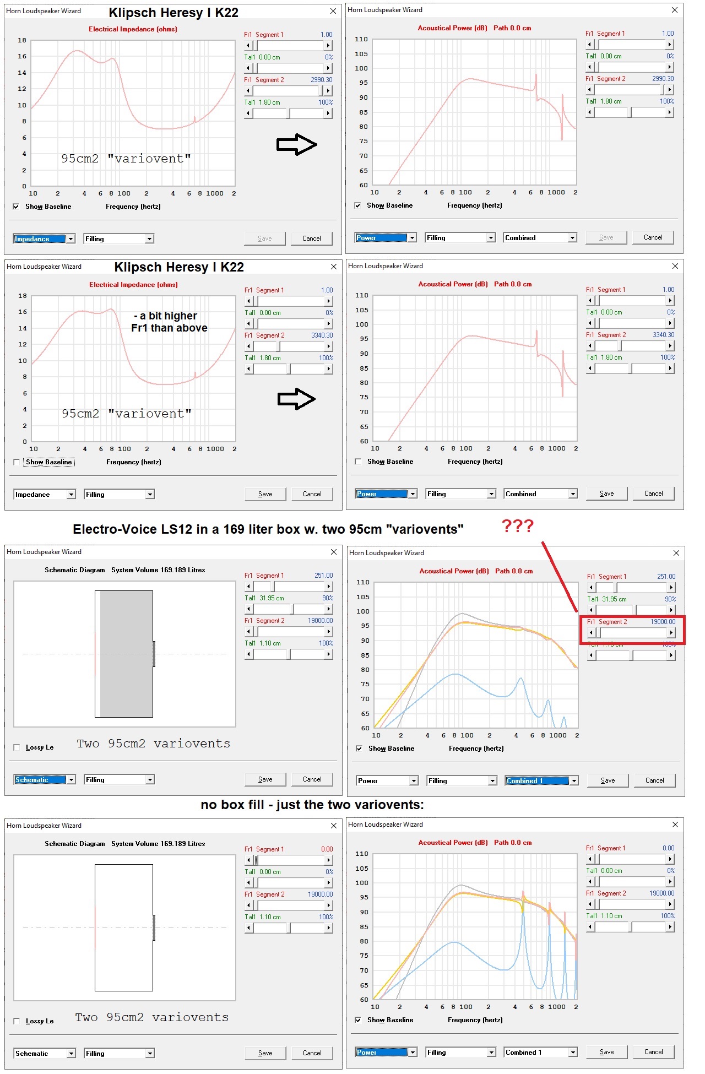Tick Lossy Le in empty-box schematic window
This screenshot has width=705, height=1074.
pyautogui.click(x=17, y=1021)
